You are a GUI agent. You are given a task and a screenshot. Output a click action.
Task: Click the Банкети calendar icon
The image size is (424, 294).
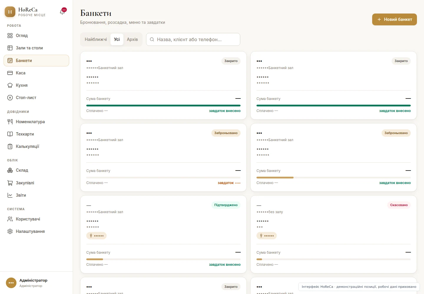(10, 61)
